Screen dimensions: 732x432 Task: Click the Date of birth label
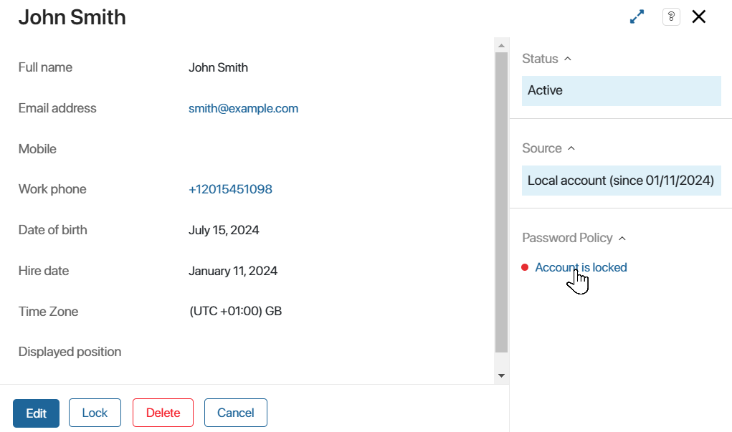coord(53,230)
